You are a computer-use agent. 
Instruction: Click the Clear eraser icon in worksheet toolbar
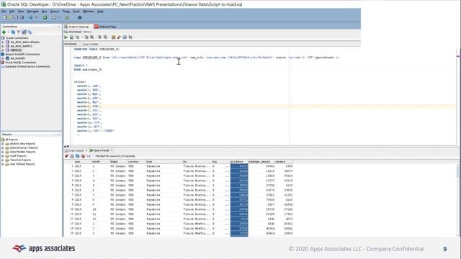pos(119,37)
